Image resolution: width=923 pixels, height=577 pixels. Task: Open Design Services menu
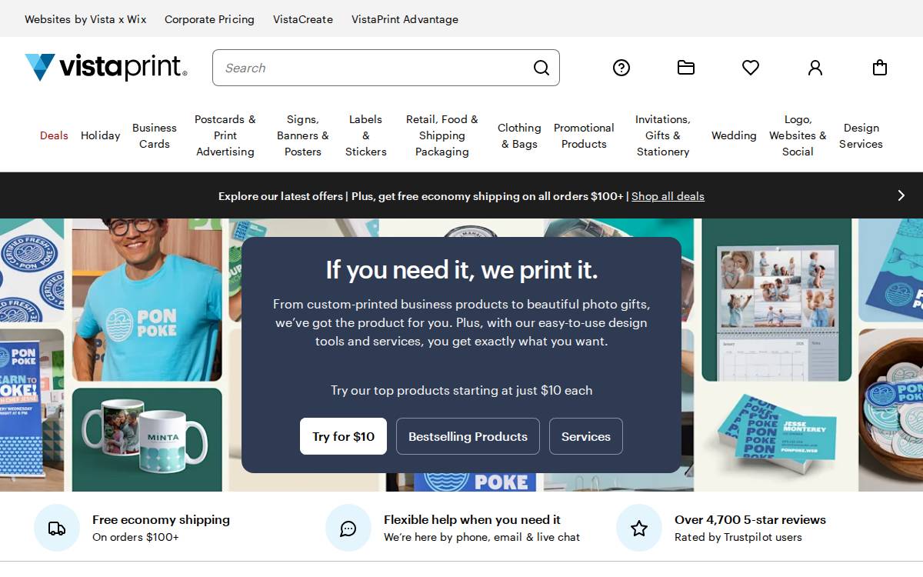[x=861, y=135]
